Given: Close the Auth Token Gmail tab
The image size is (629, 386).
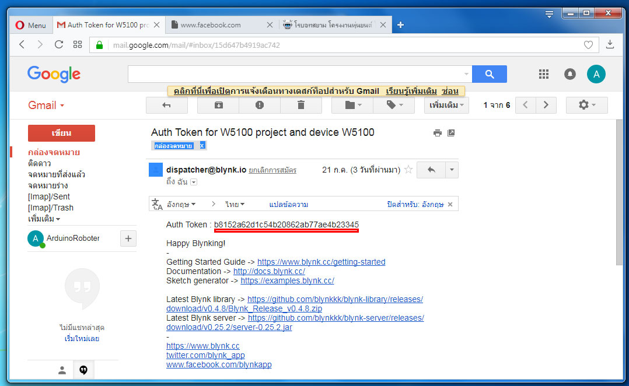Looking at the screenshot, I should [157, 25].
